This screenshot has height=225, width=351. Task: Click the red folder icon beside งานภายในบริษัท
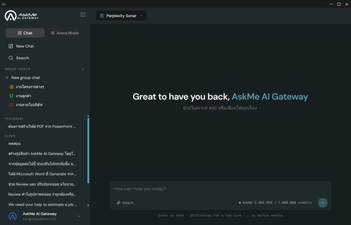11,105
